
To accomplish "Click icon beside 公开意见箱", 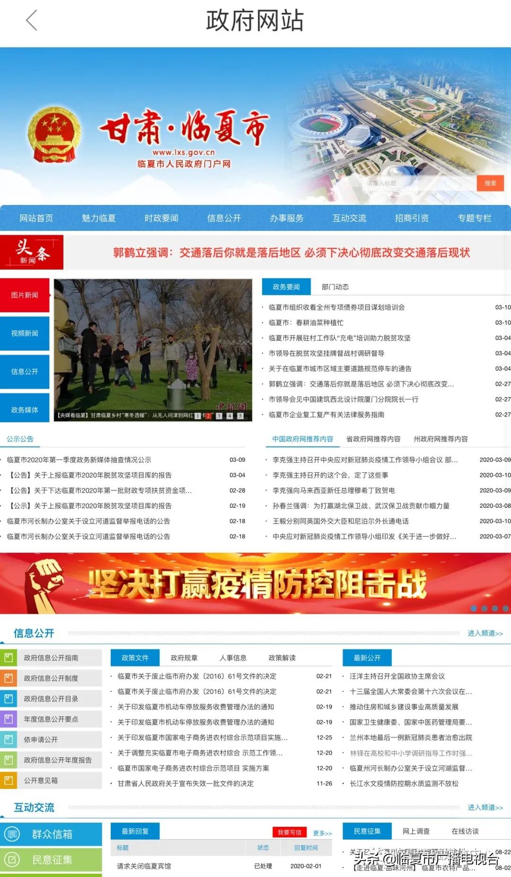I will pos(8,780).
